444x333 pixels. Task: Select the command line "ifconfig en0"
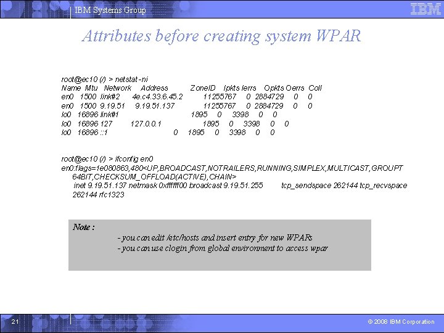134,159
